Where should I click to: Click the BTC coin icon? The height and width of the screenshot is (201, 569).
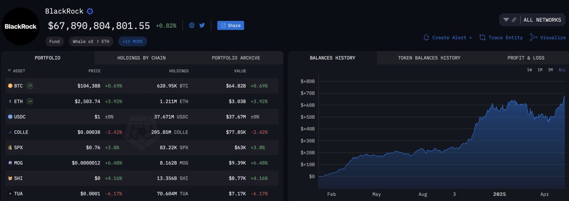pyautogui.click(x=10, y=86)
